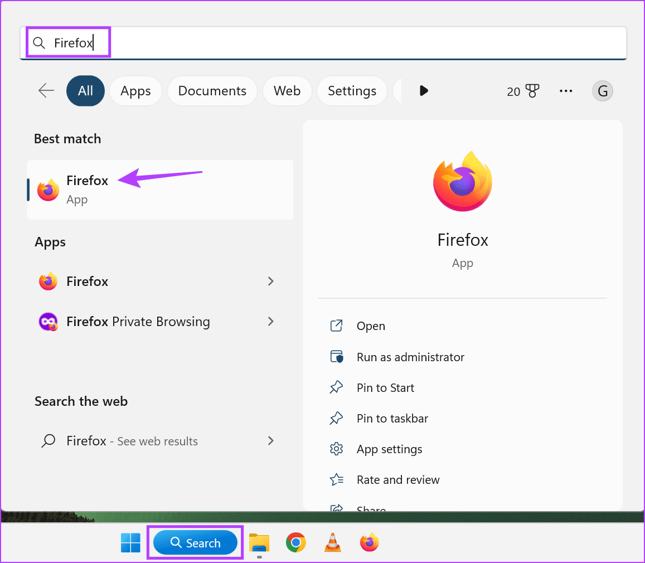Screen dimensions: 645x563
Task: Launch Firefox using the Open icon
Action: 371,326
